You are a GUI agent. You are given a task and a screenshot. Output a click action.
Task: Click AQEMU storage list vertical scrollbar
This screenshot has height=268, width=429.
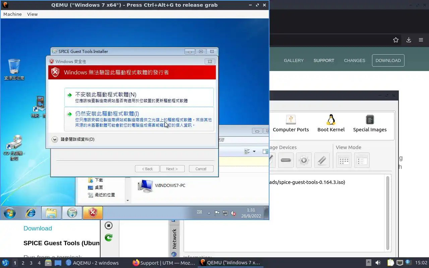click(x=388, y=212)
